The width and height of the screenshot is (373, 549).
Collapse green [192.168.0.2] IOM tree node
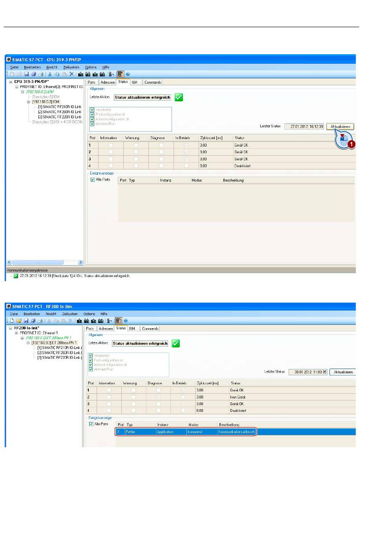[x=23, y=92]
